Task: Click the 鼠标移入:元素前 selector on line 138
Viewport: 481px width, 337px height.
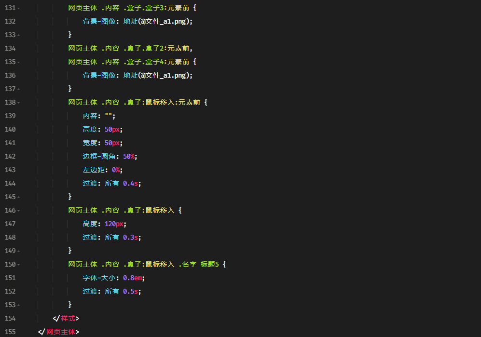Action: click(173, 102)
